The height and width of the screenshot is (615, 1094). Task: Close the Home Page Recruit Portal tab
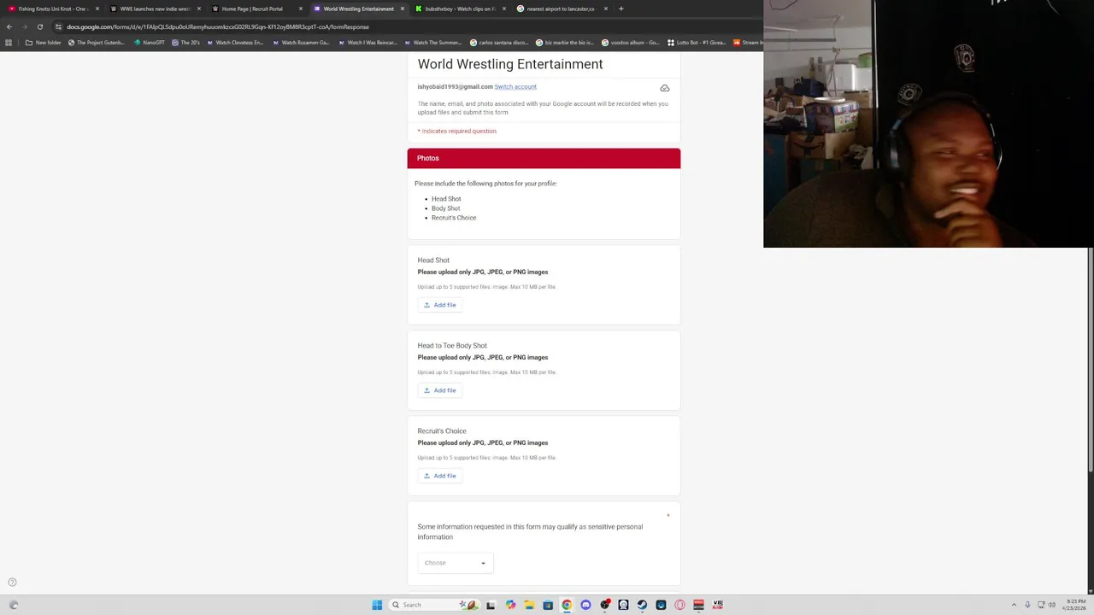[x=300, y=9]
